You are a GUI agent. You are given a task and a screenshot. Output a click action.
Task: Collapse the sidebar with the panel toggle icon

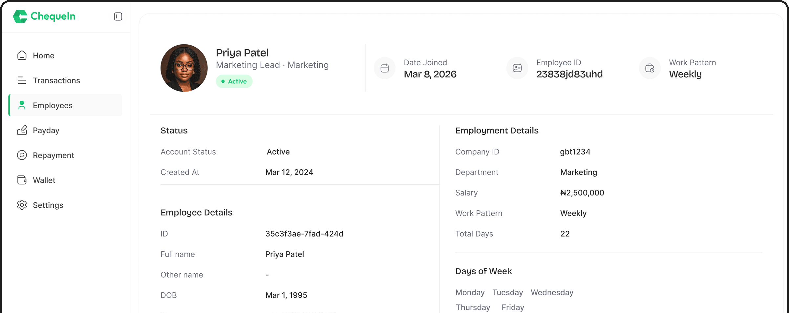pos(118,16)
